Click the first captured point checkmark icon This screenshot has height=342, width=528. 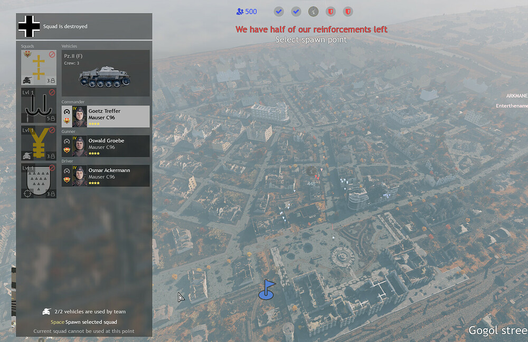(x=279, y=12)
